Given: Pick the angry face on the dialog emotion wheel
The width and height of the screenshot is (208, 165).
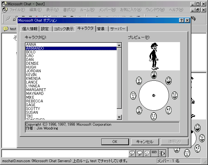Looking at the screenshot, I should pyautogui.click(x=139, y=81).
